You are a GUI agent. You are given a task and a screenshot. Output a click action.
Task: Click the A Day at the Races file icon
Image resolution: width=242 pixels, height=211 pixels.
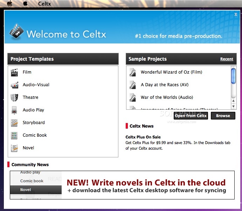[x=133, y=85]
